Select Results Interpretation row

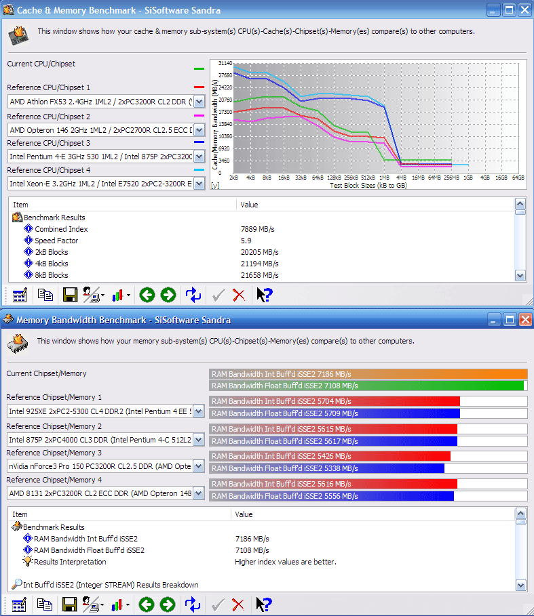(261, 562)
